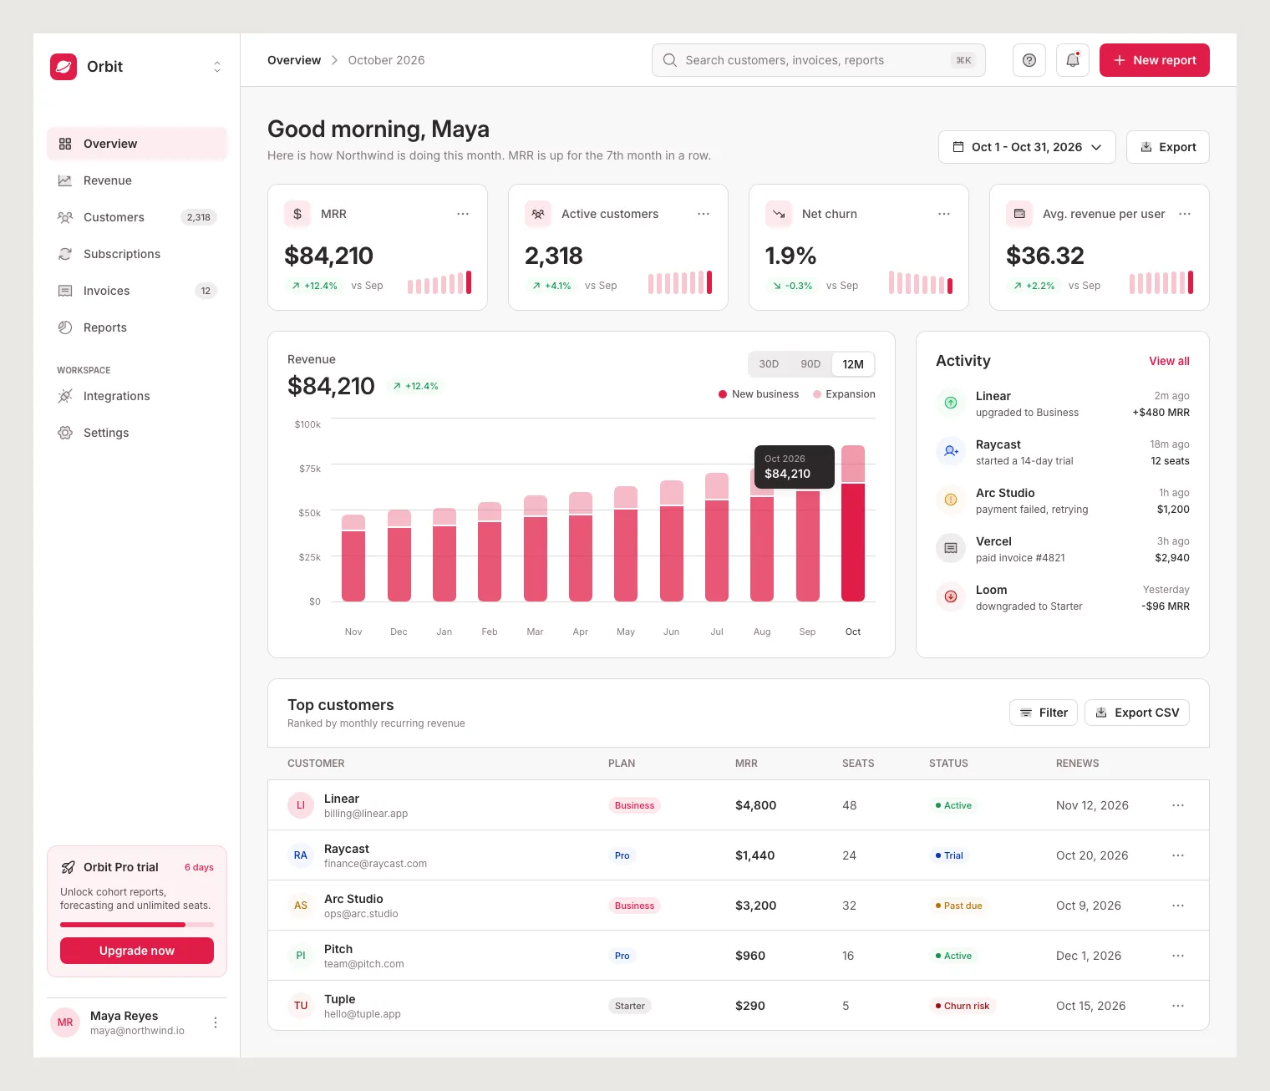This screenshot has width=1270, height=1091.
Task: Click View all in Activity
Action: 1169,361
